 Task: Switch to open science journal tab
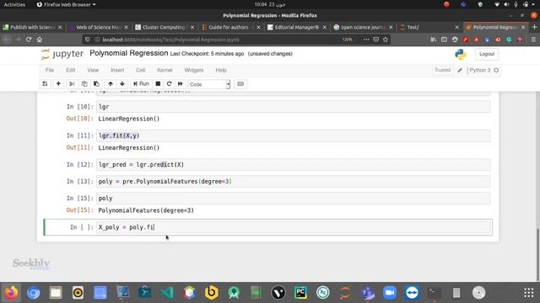(362, 27)
